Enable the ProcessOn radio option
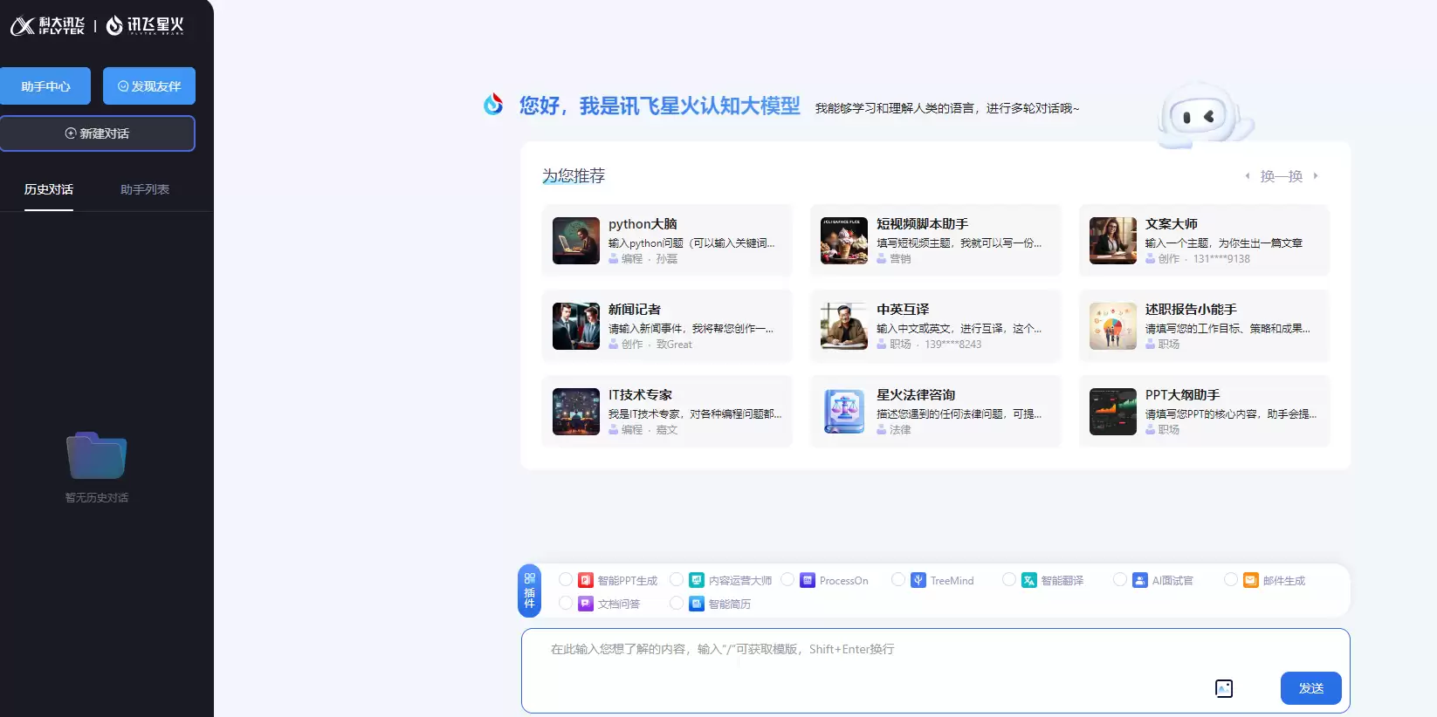 (x=787, y=579)
